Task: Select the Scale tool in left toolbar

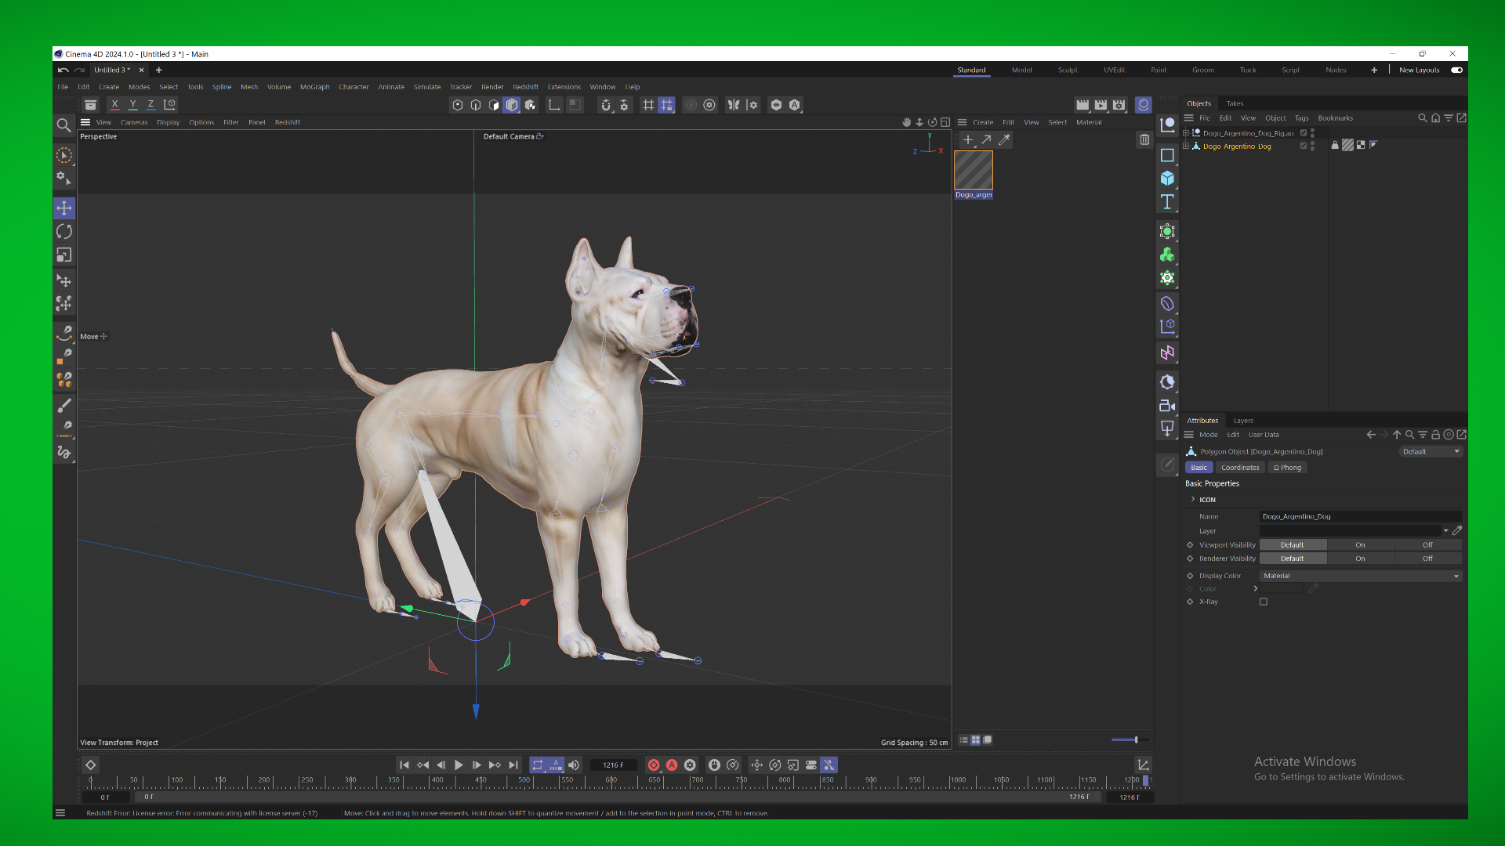Action: [x=64, y=255]
